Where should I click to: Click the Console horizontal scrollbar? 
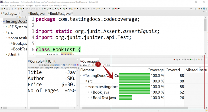[x=45, y=108]
